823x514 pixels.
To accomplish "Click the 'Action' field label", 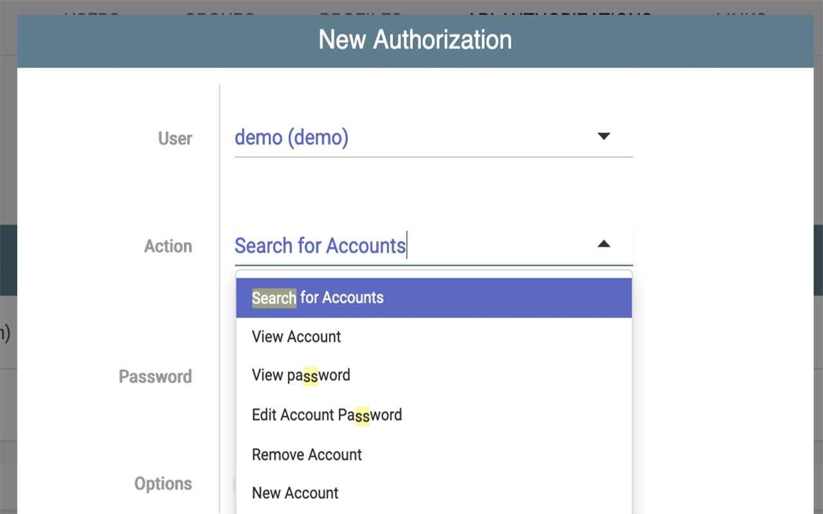I will 168,247.
